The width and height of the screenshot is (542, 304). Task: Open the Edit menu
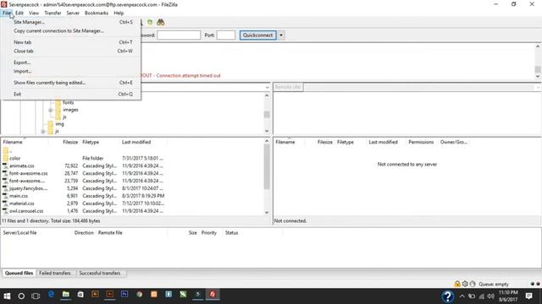click(19, 14)
